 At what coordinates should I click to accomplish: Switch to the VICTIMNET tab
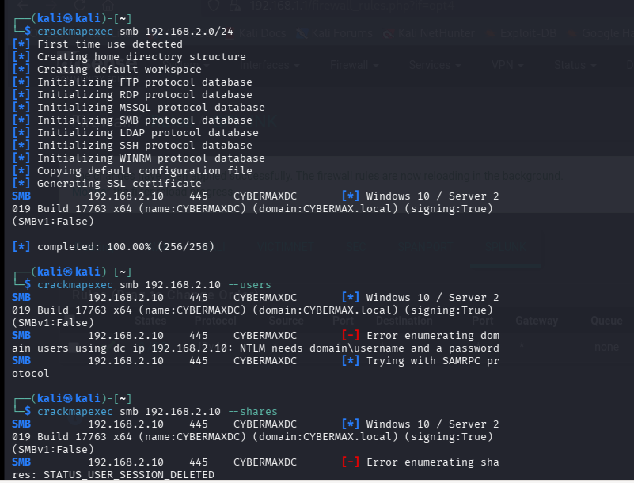tap(284, 245)
